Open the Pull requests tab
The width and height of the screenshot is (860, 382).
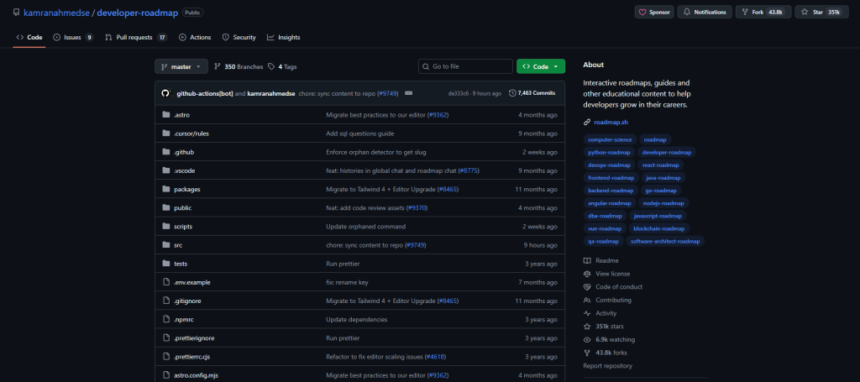pos(136,37)
